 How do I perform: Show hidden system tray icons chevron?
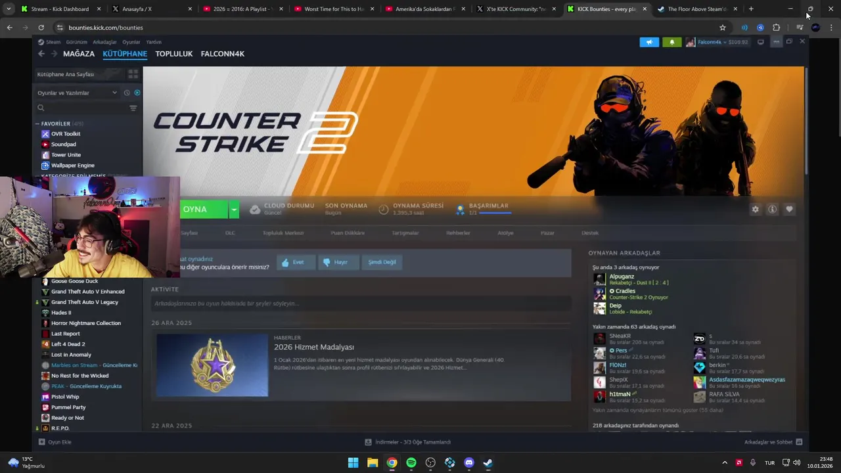[725, 462]
